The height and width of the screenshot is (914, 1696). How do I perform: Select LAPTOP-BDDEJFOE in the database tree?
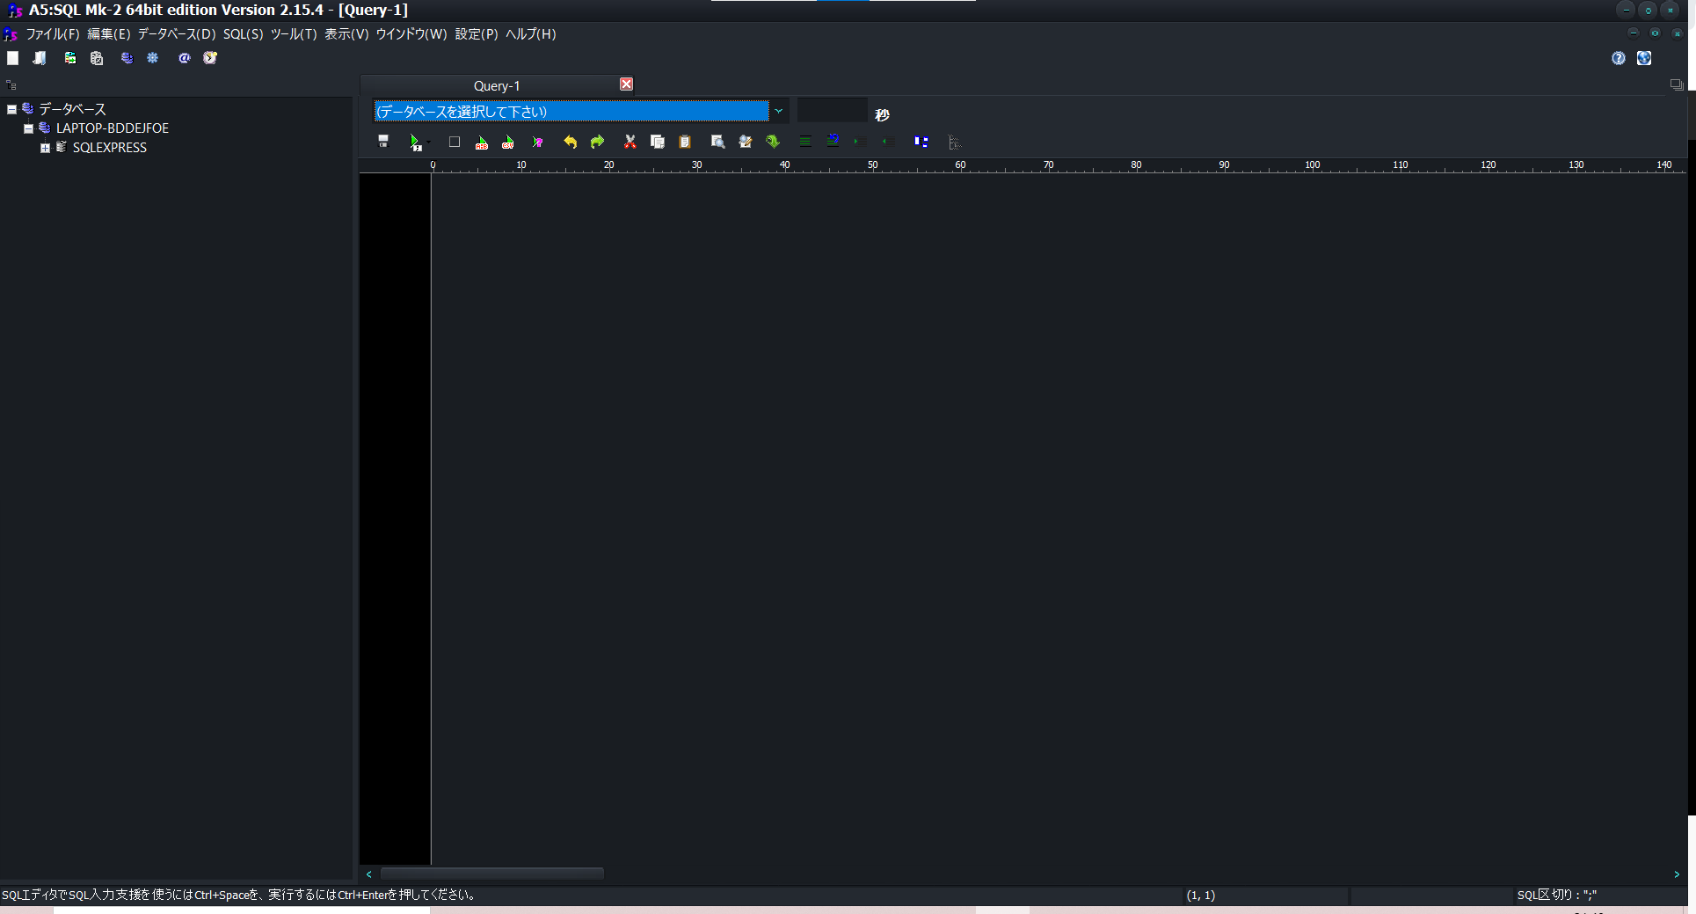click(113, 128)
